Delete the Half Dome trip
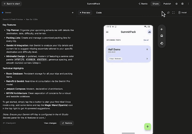This screenshot has height=134, width=192. pyautogui.click(x=147, y=49)
